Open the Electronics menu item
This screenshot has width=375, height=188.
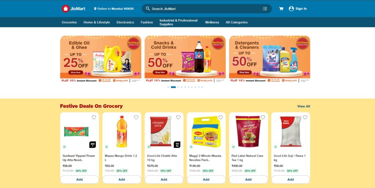[125, 22]
